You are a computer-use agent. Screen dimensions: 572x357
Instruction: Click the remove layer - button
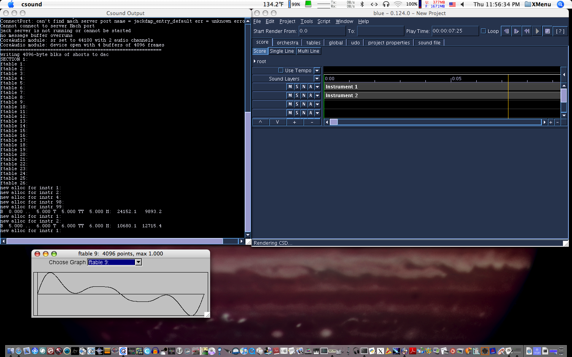point(312,122)
